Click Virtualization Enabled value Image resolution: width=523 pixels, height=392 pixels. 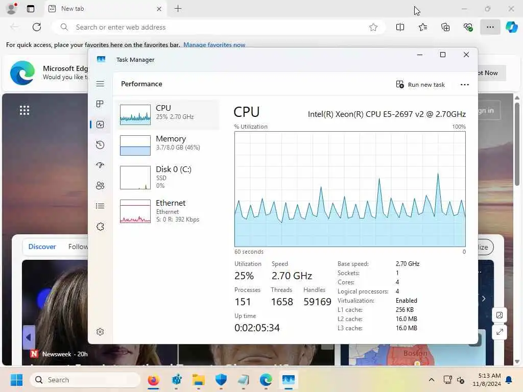tap(406, 301)
